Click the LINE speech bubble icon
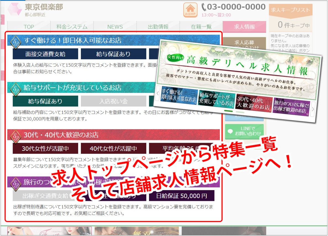 pyautogui.click(x=230, y=131)
